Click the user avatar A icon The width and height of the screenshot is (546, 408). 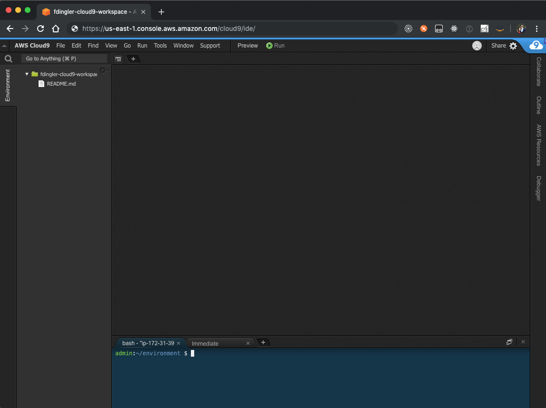477,46
